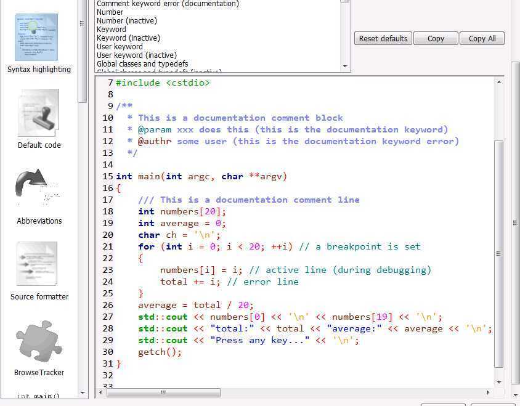Click the horizontal scrollbar right arrow
Viewport: 520px width, 406px height.
pyautogui.click(x=488, y=392)
